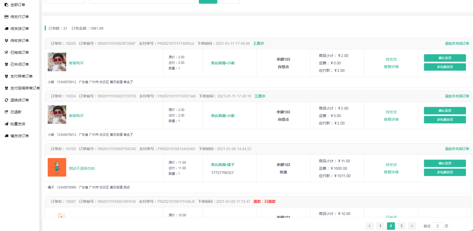Click 退款并关闭订单 for order 10204
The height and width of the screenshot is (231, 473).
pyautogui.click(x=457, y=96)
